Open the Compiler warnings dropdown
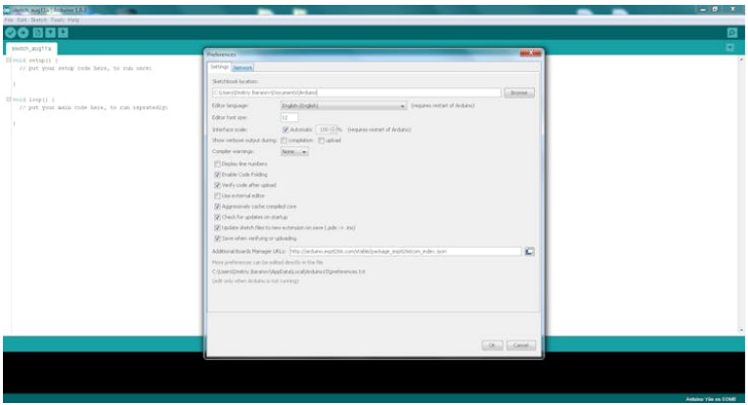This screenshot has height=405, width=748. point(294,151)
